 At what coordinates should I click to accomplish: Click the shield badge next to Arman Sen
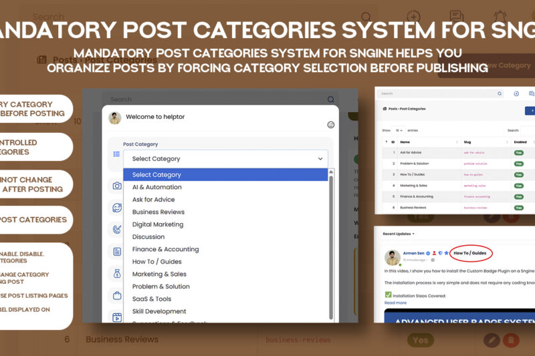[441, 253]
